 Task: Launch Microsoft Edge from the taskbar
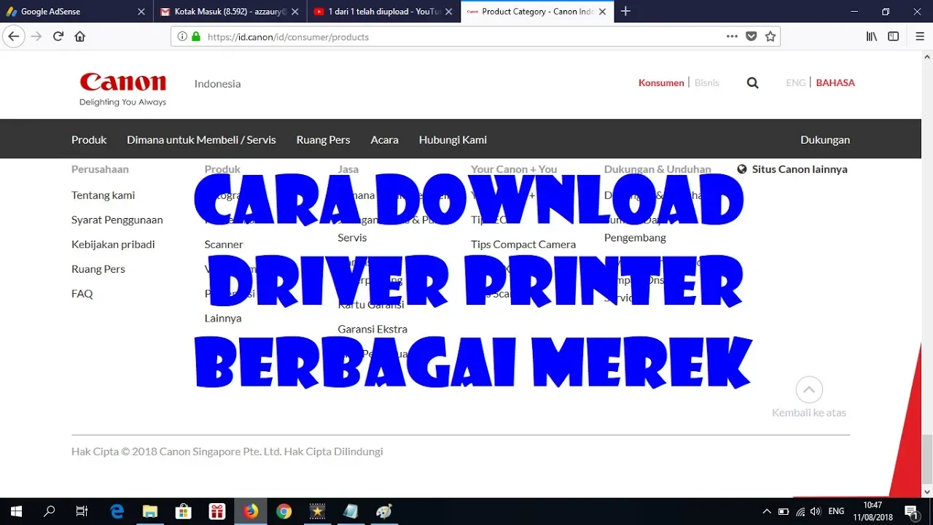pos(117,511)
